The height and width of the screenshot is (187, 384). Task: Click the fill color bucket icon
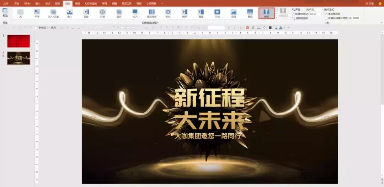pyautogui.click(x=276, y=28)
